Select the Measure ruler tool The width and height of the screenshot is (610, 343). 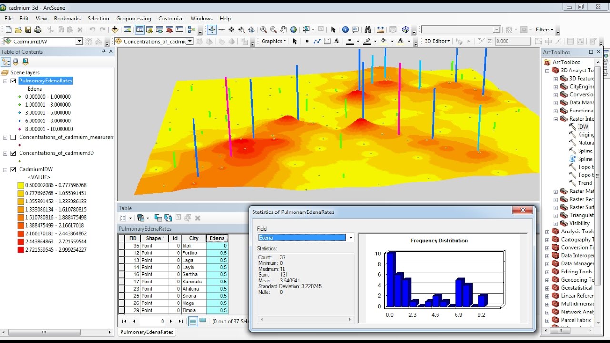click(380, 30)
